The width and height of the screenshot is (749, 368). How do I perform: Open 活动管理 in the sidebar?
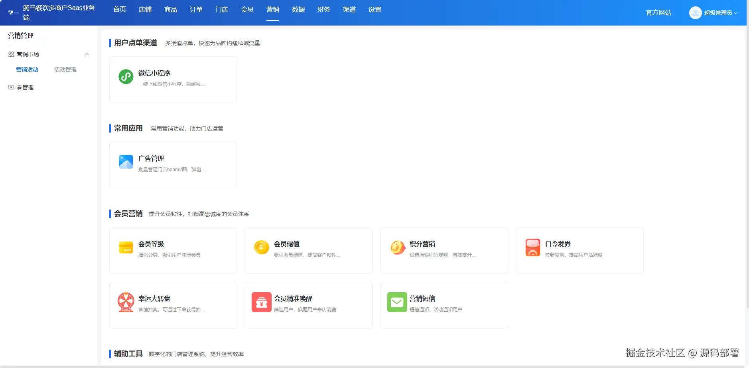pos(65,69)
